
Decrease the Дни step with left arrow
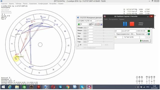pyautogui.click(x=84, y=36)
